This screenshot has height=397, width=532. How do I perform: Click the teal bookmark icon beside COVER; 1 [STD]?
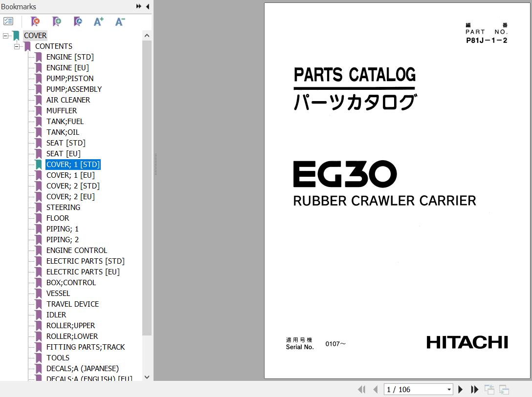coord(39,164)
